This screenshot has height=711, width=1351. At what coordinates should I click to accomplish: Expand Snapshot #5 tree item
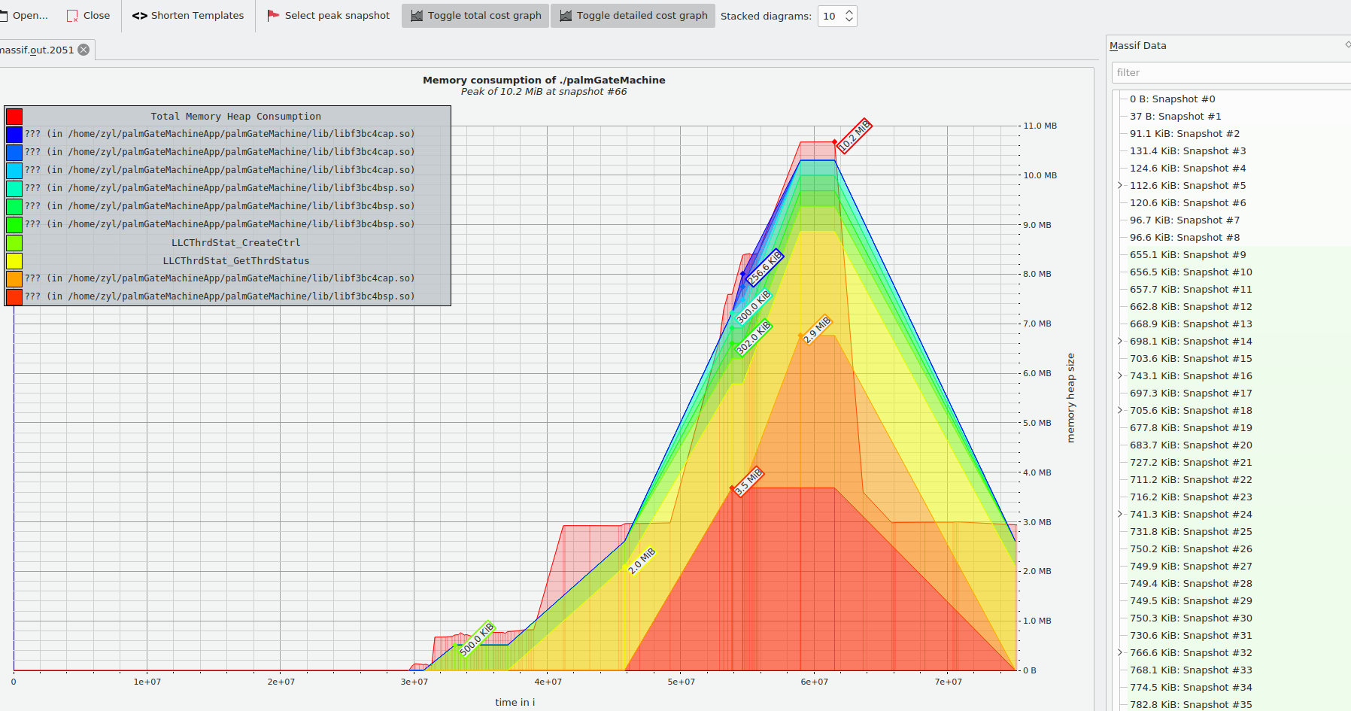coord(1120,186)
